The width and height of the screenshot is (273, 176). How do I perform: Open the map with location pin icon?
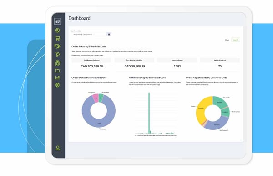coord(57,62)
